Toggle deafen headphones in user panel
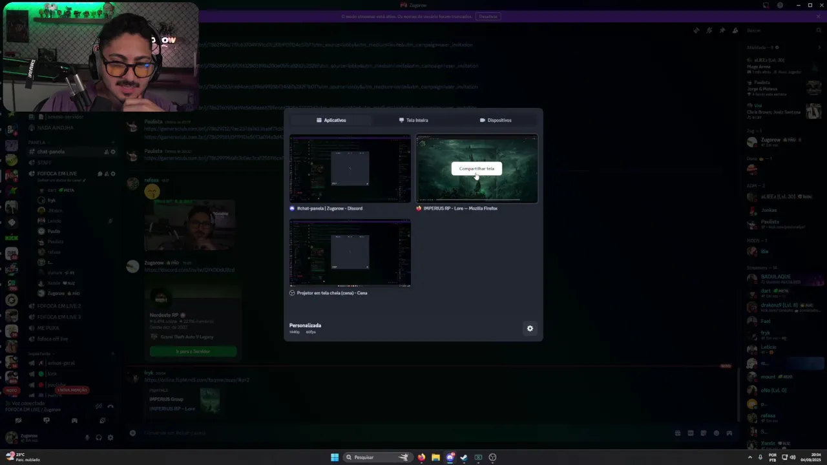The height and width of the screenshot is (465, 827). [99, 437]
